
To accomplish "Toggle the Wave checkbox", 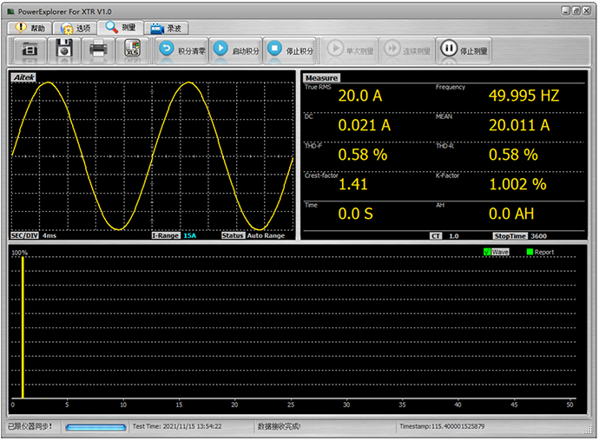I will click(x=487, y=252).
